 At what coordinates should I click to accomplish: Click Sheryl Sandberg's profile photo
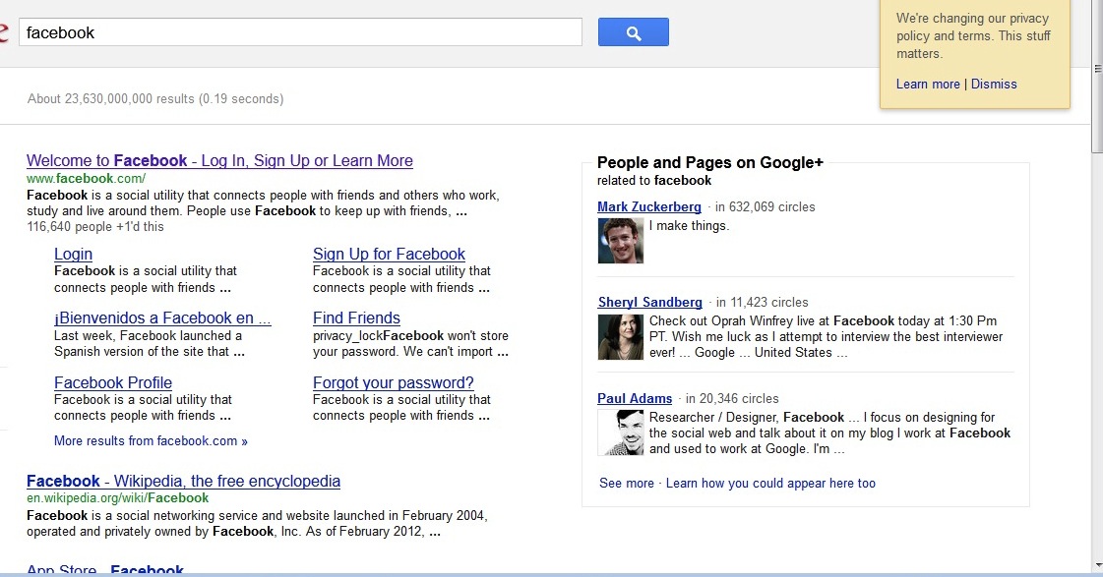[x=620, y=336]
